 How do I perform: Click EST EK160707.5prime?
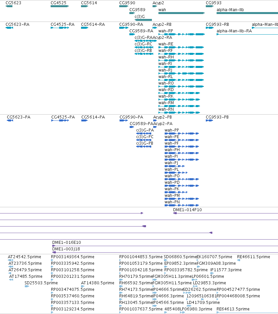[215, 257]
